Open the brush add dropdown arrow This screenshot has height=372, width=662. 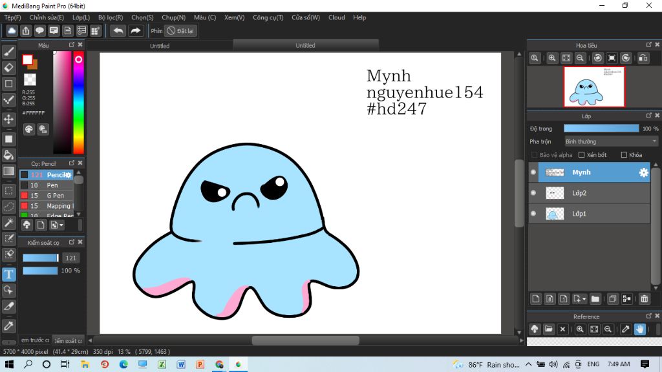click(x=61, y=225)
